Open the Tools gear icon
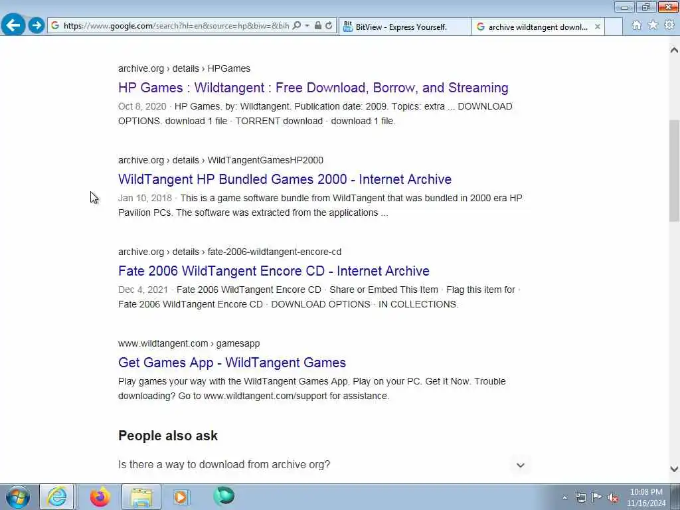Viewport: 680px width, 510px height. [669, 26]
